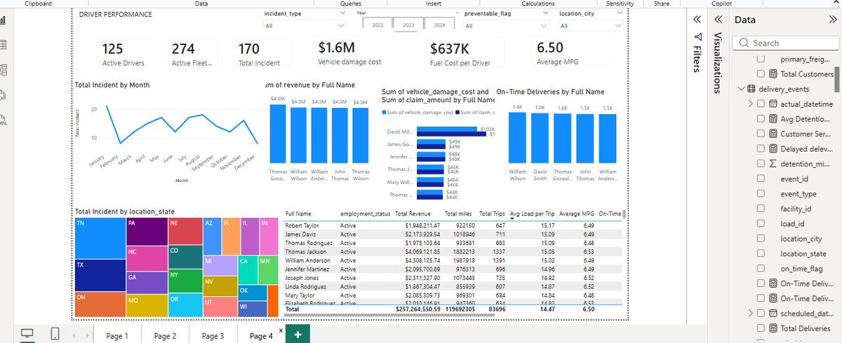Select 2023 in the Year slicer
This screenshot has height=343, width=842.
pos(408,25)
